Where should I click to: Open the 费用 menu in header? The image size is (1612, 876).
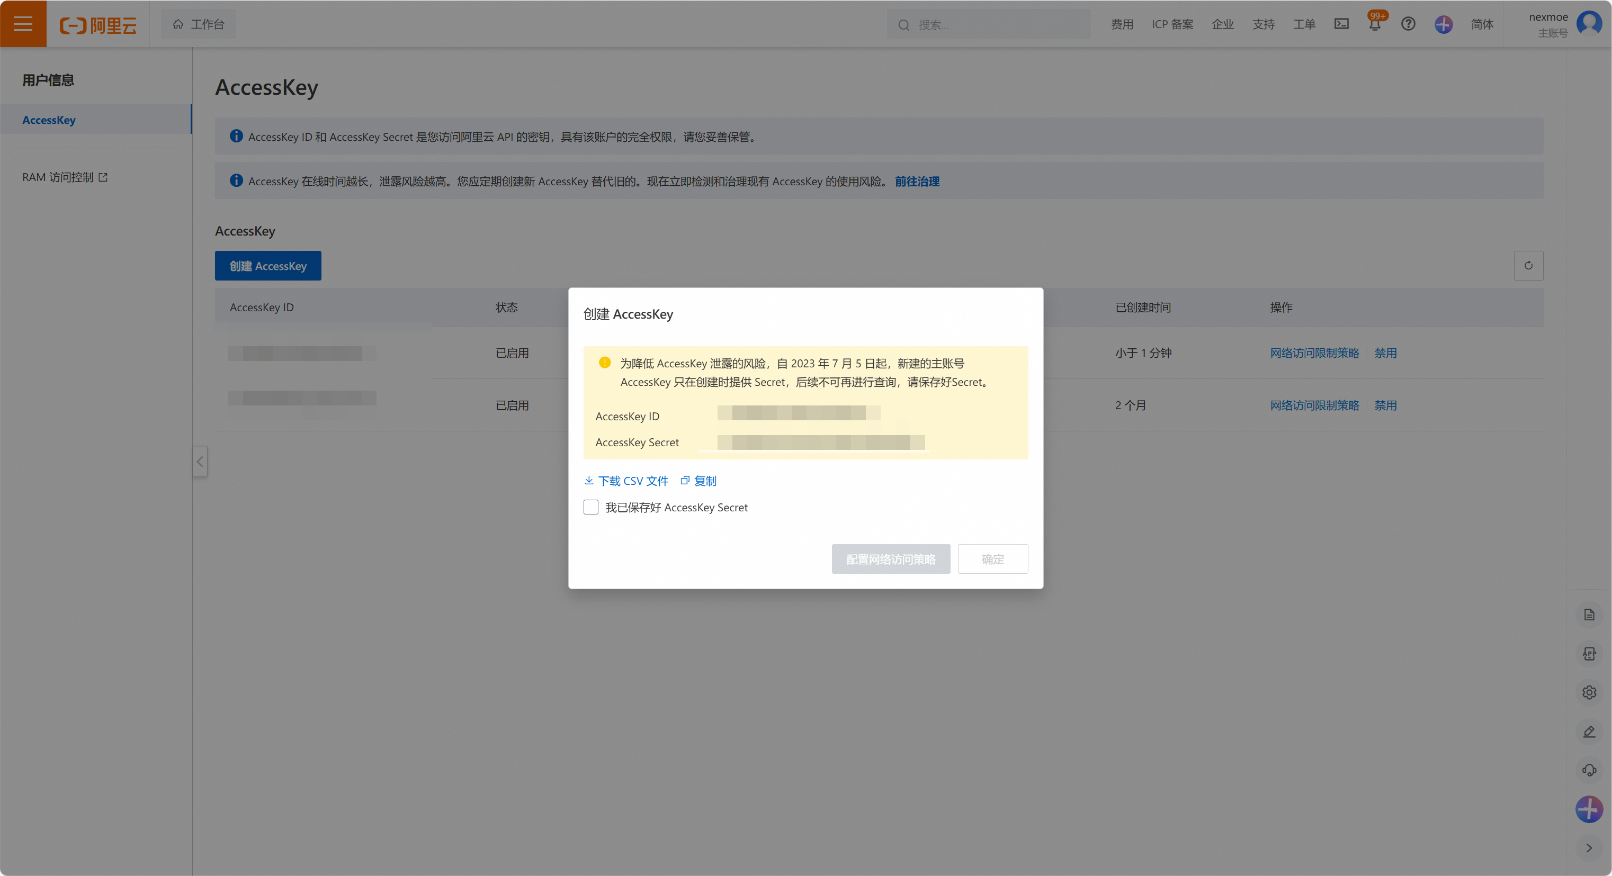pyautogui.click(x=1122, y=24)
